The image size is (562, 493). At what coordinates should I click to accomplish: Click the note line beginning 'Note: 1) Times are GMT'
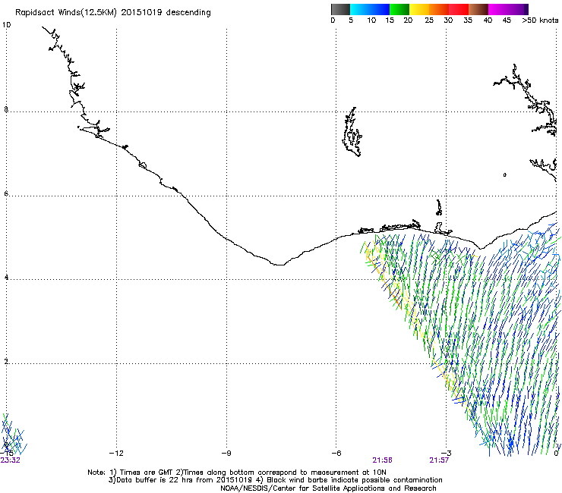pos(237,473)
